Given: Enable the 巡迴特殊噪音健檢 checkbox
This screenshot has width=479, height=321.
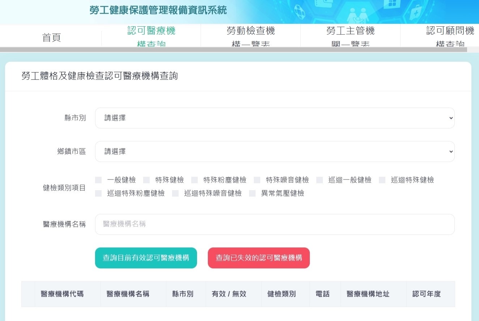Looking at the screenshot, I should (175, 193).
